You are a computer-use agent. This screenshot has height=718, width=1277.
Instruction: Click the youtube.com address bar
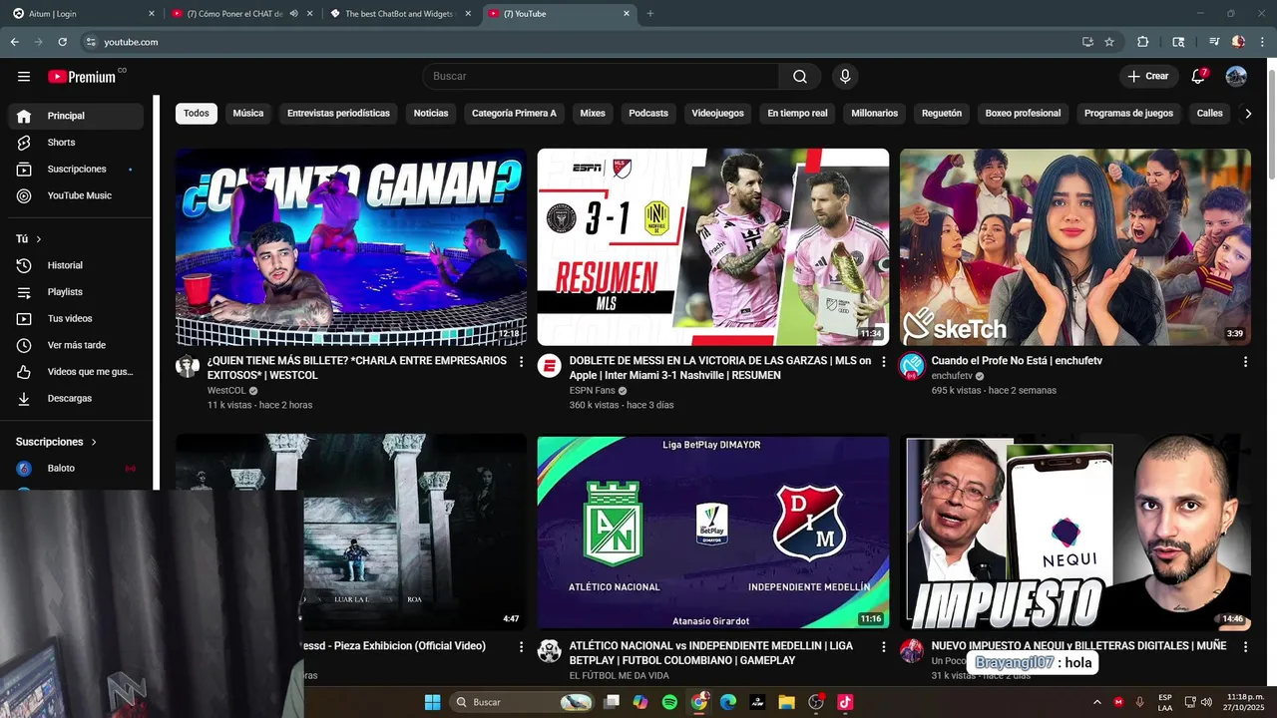tap(579, 42)
